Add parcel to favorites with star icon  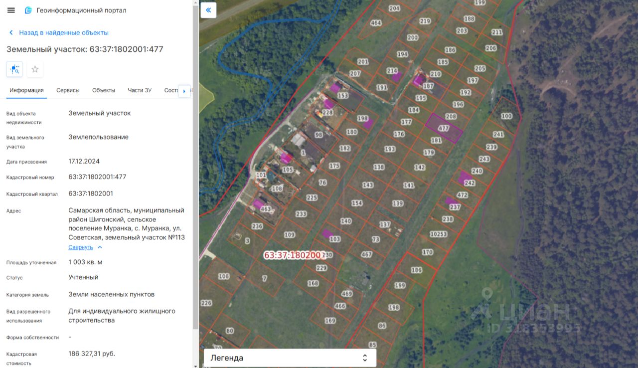pyautogui.click(x=35, y=69)
